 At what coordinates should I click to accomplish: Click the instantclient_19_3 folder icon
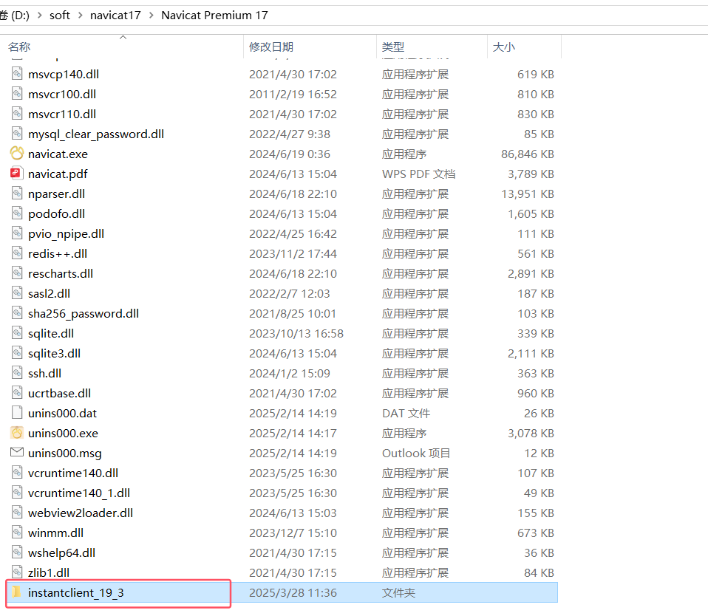tap(17, 592)
